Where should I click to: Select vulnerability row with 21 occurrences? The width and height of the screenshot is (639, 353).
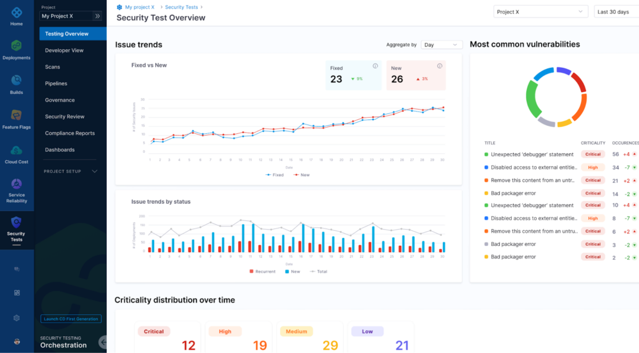pyautogui.click(x=561, y=180)
